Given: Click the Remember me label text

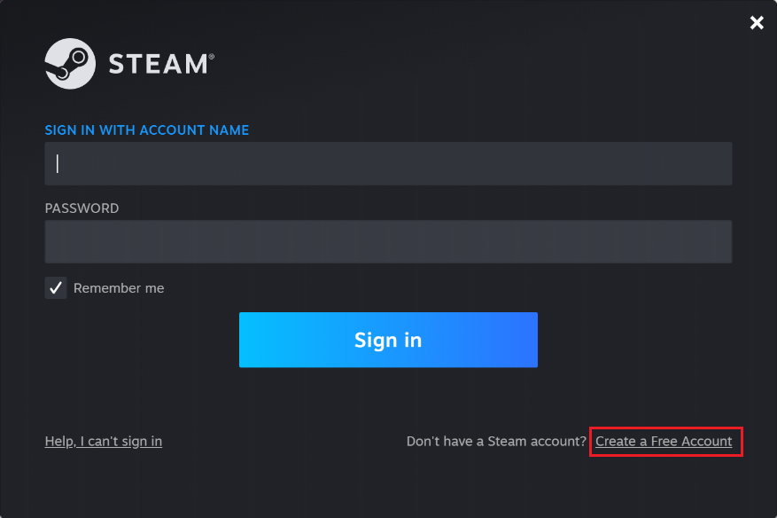Looking at the screenshot, I should click(119, 288).
